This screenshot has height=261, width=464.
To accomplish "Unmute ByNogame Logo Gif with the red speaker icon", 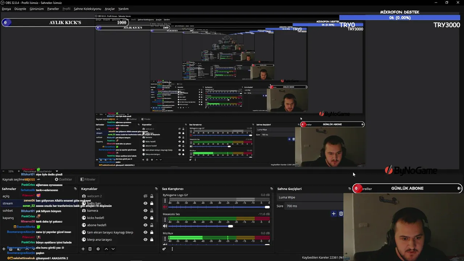I will 165,207.
